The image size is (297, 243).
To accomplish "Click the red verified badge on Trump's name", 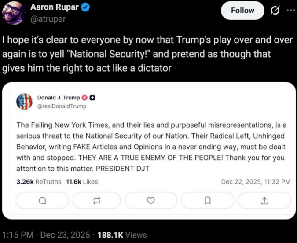I will point(85,98).
